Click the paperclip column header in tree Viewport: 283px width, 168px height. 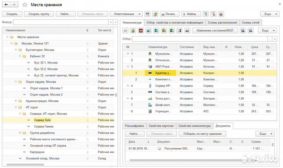coord(87,30)
